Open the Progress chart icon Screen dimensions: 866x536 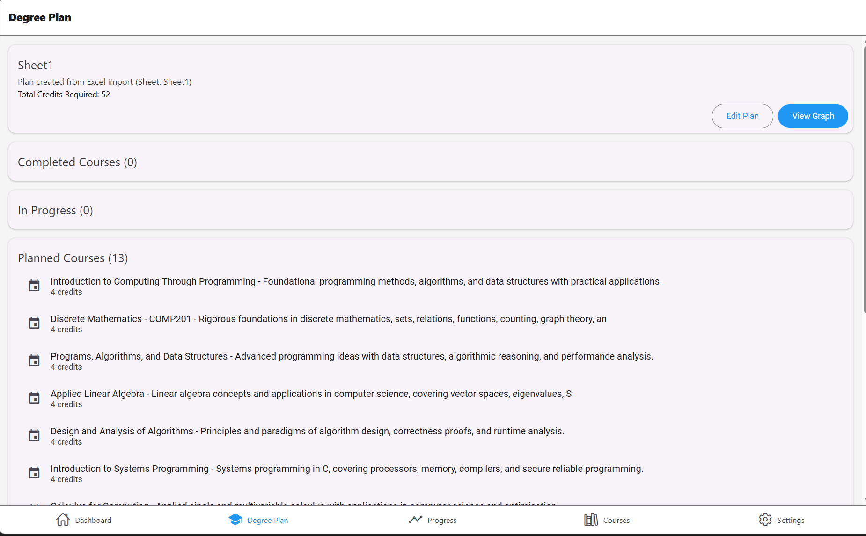click(416, 520)
